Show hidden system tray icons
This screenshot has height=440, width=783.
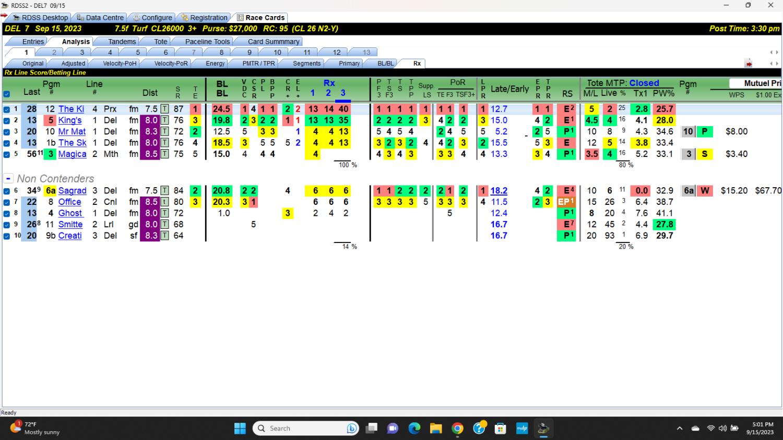680,429
